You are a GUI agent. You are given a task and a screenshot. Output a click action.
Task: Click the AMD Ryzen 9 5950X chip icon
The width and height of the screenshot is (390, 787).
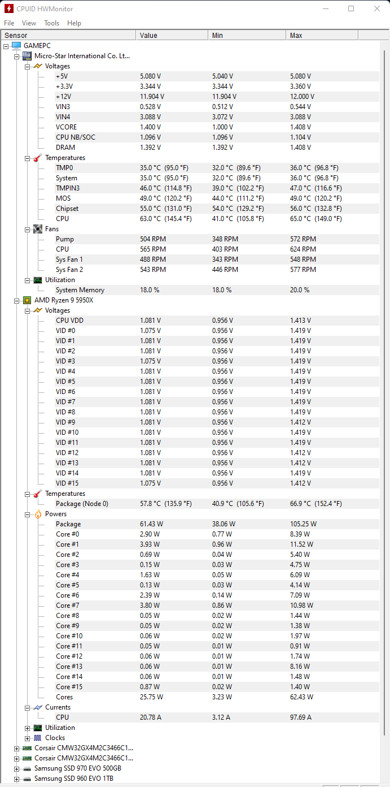(x=27, y=300)
